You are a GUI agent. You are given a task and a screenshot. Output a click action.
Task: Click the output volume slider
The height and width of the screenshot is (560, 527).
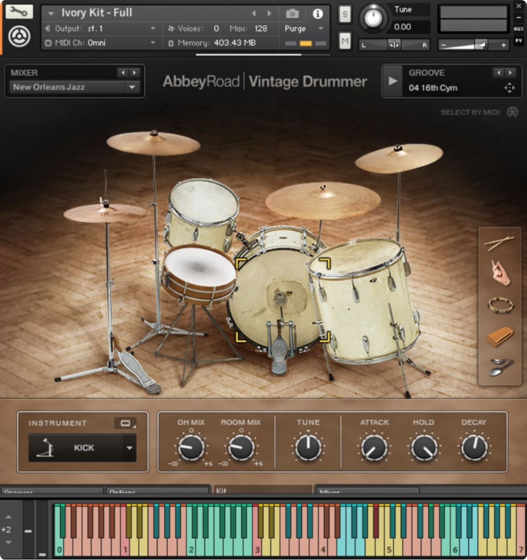pos(473,45)
